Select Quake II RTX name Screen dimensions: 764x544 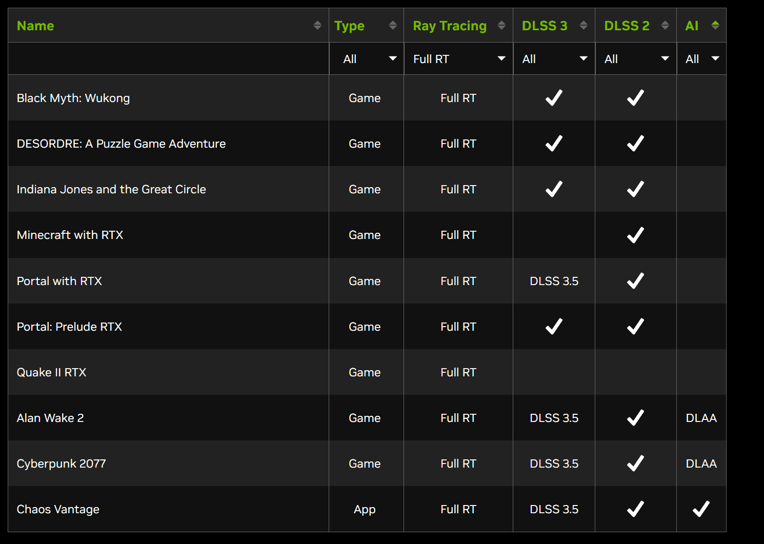[x=51, y=372]
